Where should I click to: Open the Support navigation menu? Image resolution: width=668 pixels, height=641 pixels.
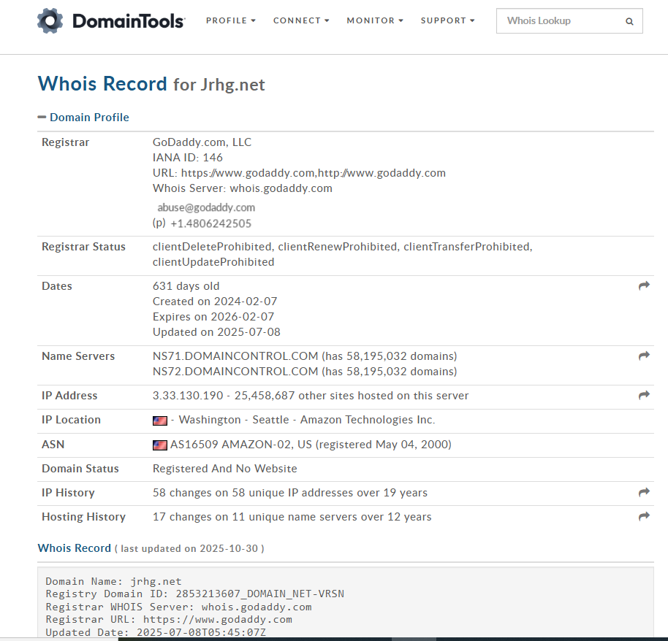tap(447, 20)
